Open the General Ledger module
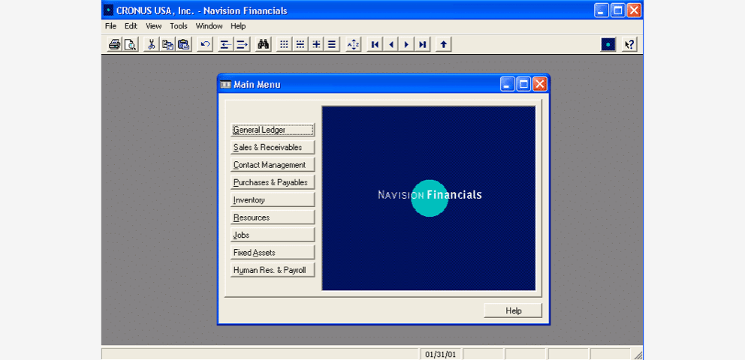Screen dimensions: 745x360 tap(272, 130)
